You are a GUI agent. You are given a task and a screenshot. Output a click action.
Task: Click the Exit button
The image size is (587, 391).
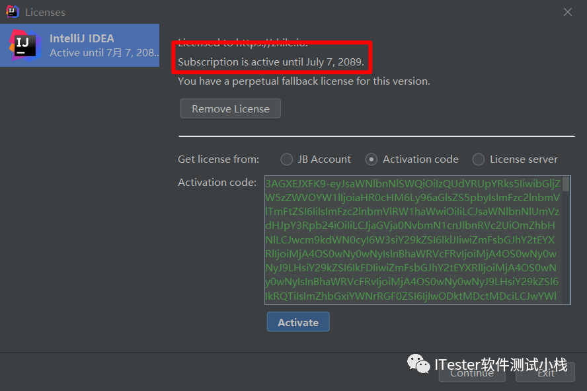546,372
